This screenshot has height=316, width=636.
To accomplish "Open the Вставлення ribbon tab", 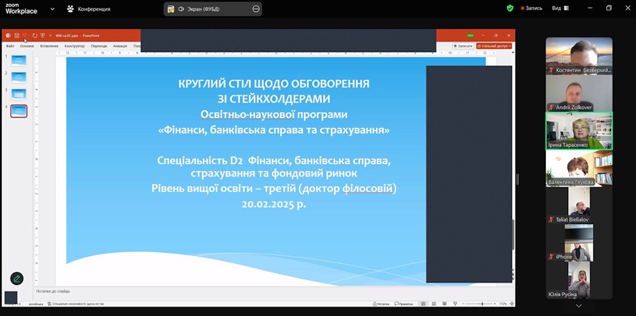I will point(49,46).
